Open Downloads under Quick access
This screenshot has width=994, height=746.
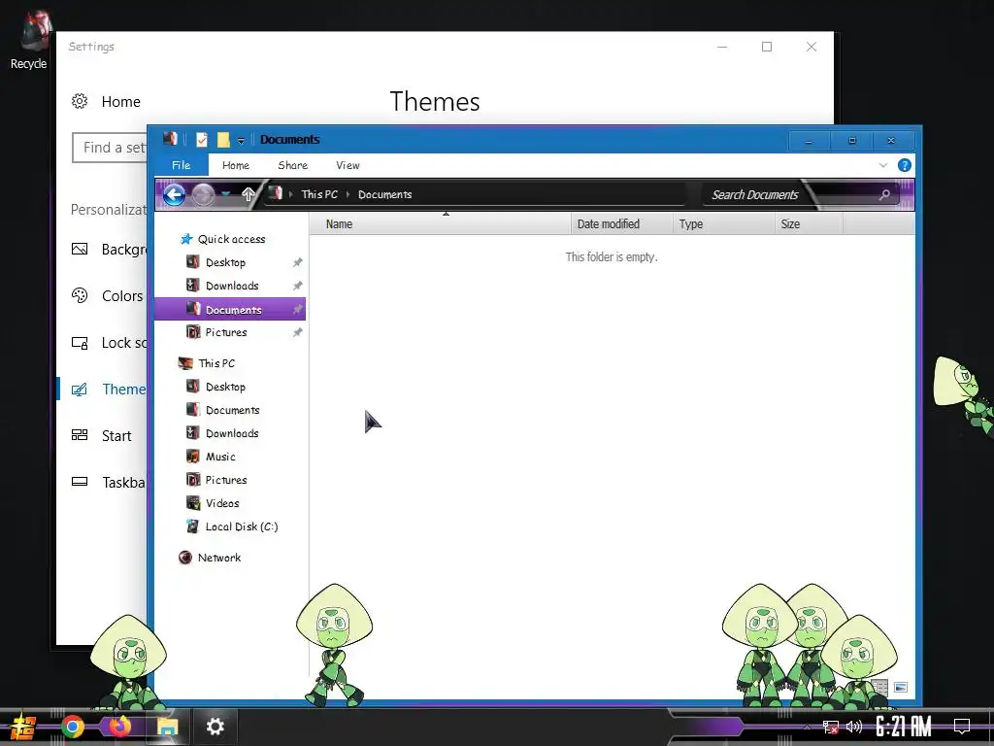point(232,287)
